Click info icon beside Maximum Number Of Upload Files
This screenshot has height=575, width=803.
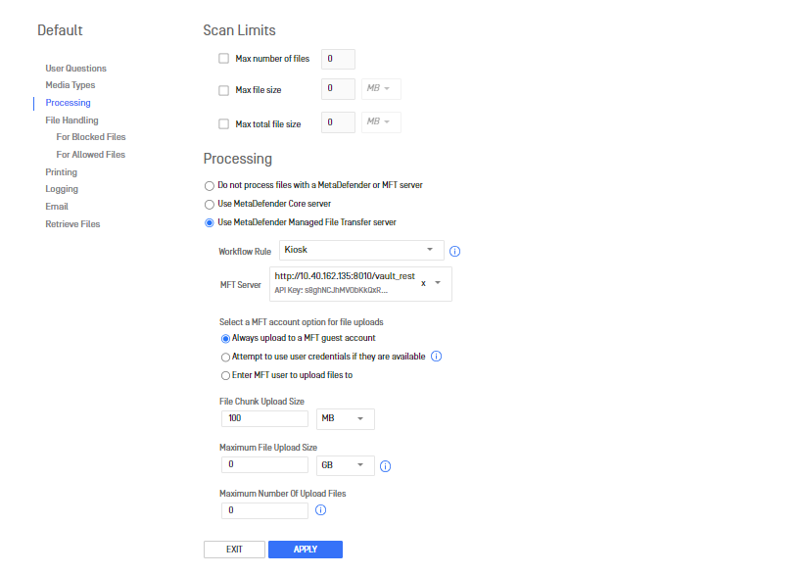(x=320, y=510)
